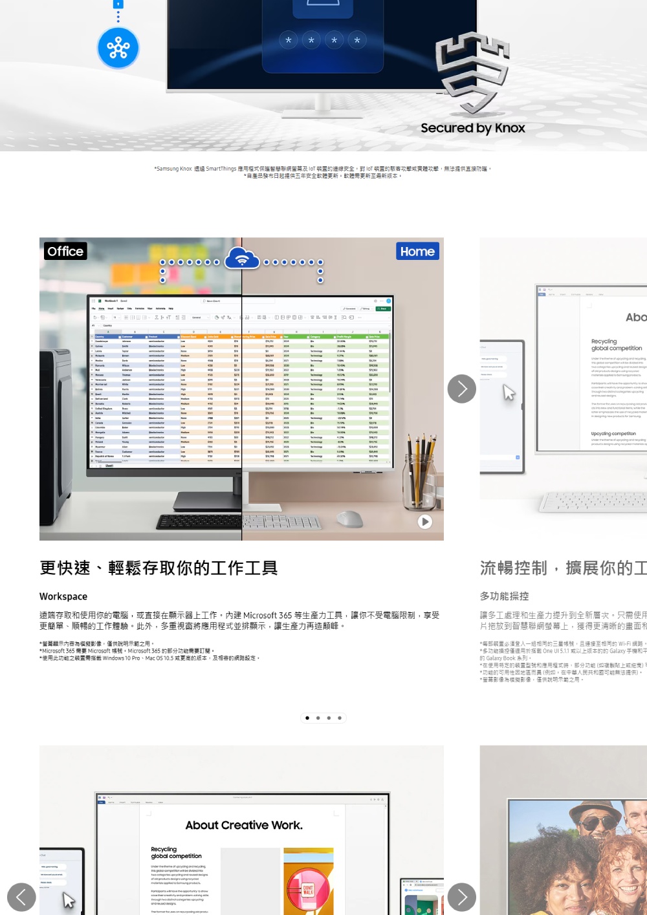Click the 'Workspace' subtitle
Screen dimensions: 647x915
pos(63,596)
